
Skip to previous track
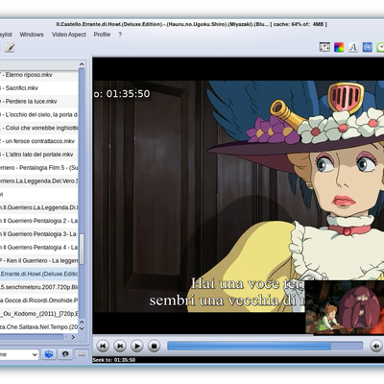(x=103, y=346)
